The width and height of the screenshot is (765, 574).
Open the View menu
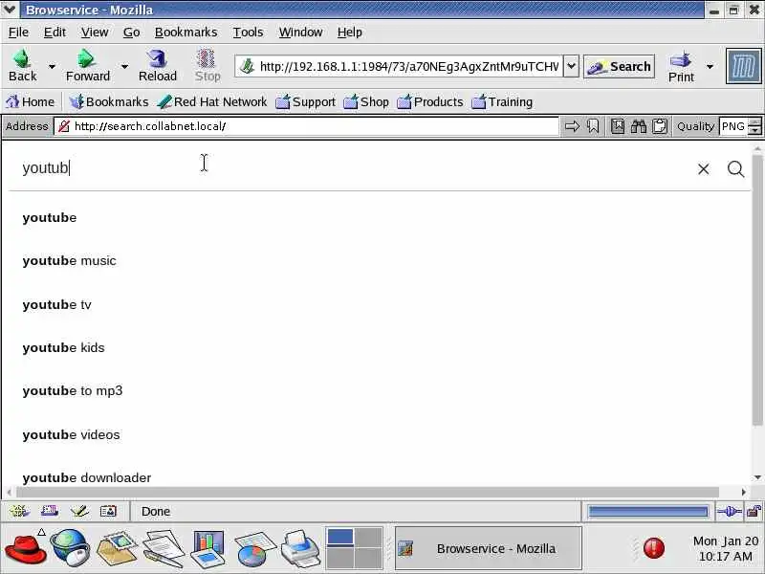point(94,33)
